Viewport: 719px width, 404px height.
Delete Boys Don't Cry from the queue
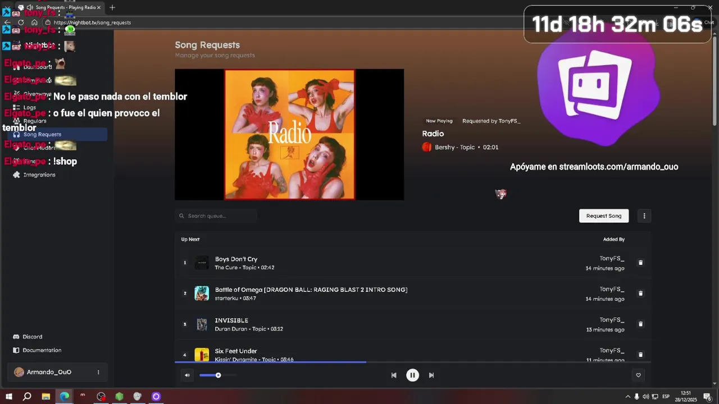pyautogui.click(x=640, y=263)
